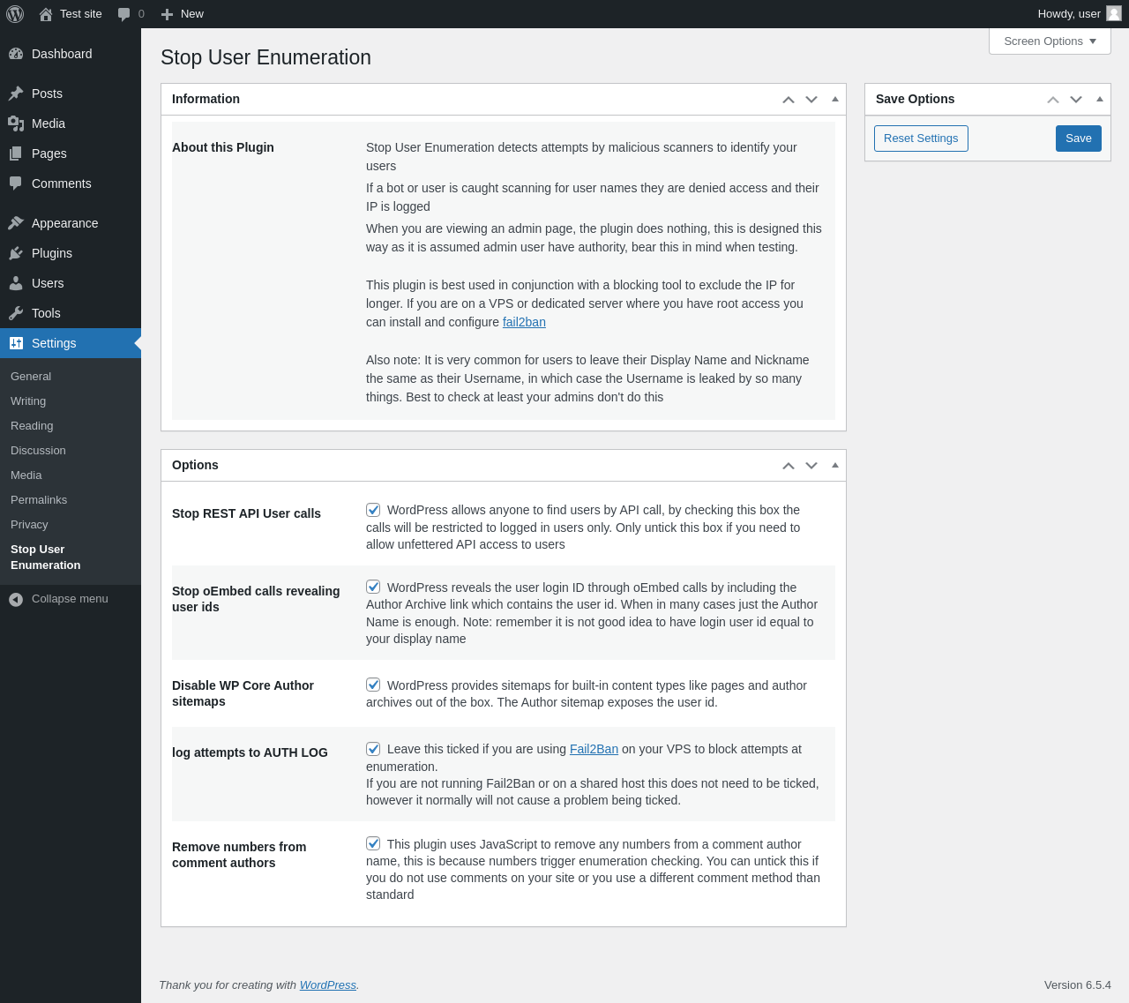Image resolution: width=1129 pixels, height=1003 pixels.
Task: Click the Save button
Action: 1079,138
